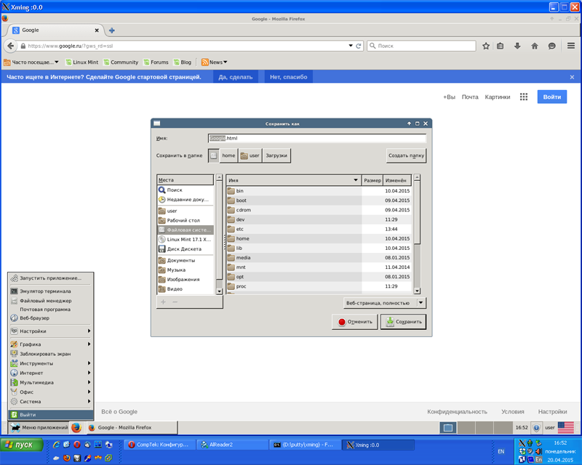Go to Firefox home page icon
This screenshot has width=582, height=465.
tap(535, 46)
